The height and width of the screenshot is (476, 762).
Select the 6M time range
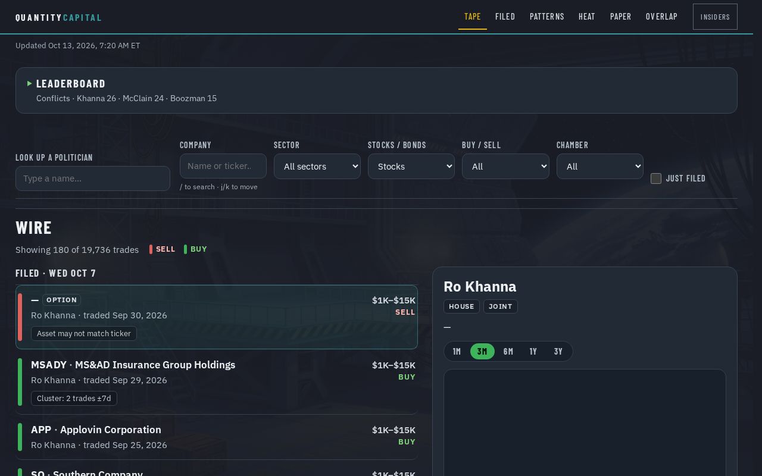[508, 352]
